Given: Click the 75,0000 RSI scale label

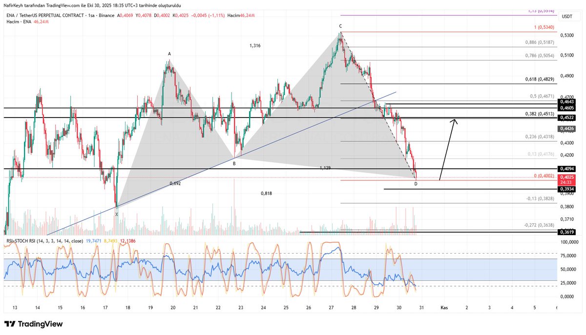Looking at the screenshot, I should 567,255.
